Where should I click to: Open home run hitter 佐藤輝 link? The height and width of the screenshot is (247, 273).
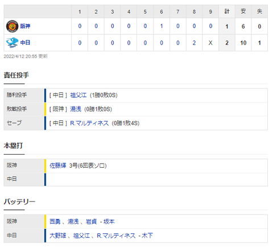click(58, 165)
